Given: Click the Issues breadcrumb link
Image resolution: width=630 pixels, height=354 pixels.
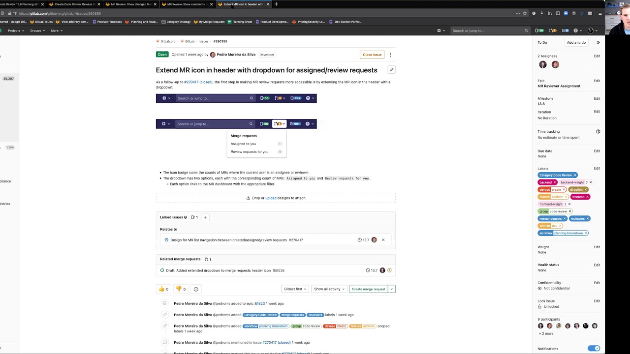Looking at the screenshot, I should pos(204,41).
